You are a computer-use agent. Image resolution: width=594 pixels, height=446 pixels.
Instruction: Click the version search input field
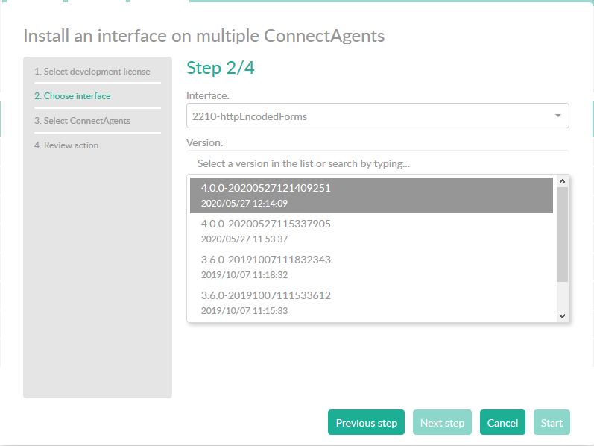click(376, 163)
